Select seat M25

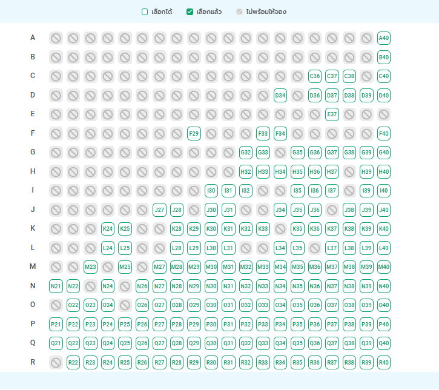[x=125, y=267]
